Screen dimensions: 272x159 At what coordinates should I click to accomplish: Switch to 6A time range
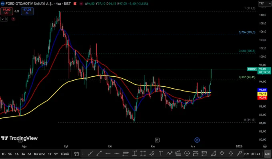click(x=30, y=154)
